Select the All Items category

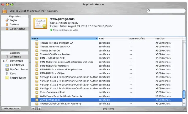pyautogui.click(x=15, y=57)
